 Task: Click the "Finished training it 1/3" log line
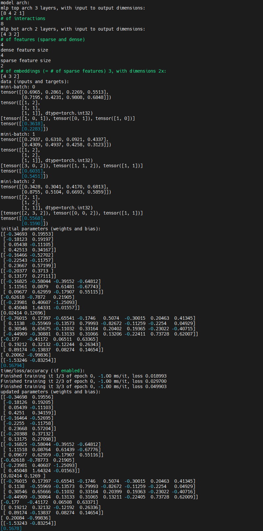tap(84, 376)
